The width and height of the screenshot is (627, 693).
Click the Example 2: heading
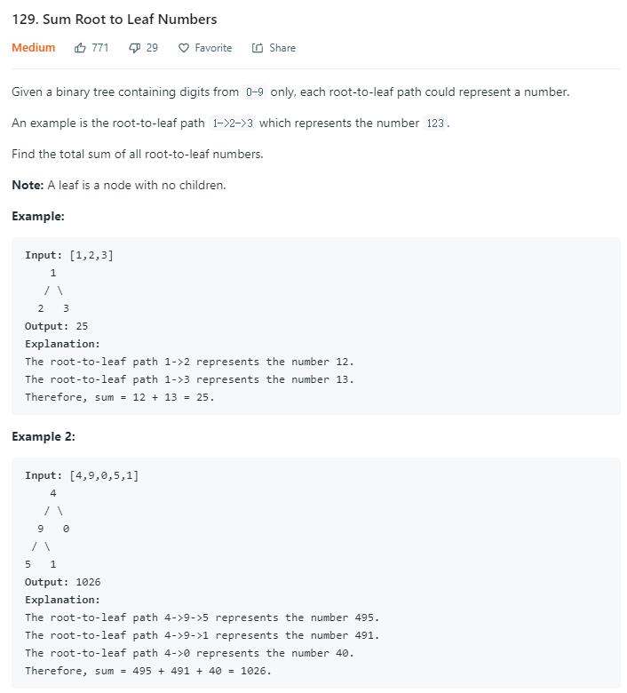44,436
